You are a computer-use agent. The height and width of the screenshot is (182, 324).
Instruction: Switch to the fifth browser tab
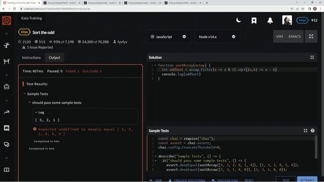[x=183, y=3]
